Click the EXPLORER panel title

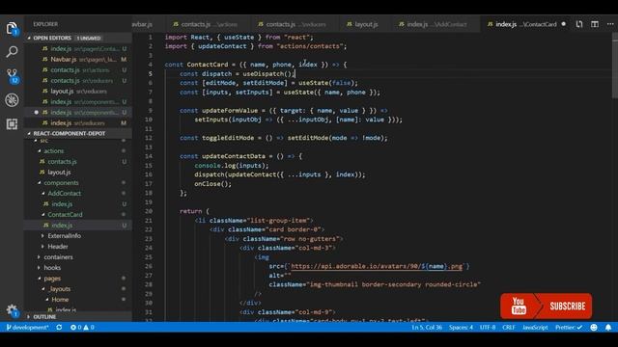pos(45,24)
